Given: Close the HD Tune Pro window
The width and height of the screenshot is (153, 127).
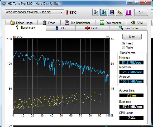Looking at the screenshot, I should tap(146, 3).
